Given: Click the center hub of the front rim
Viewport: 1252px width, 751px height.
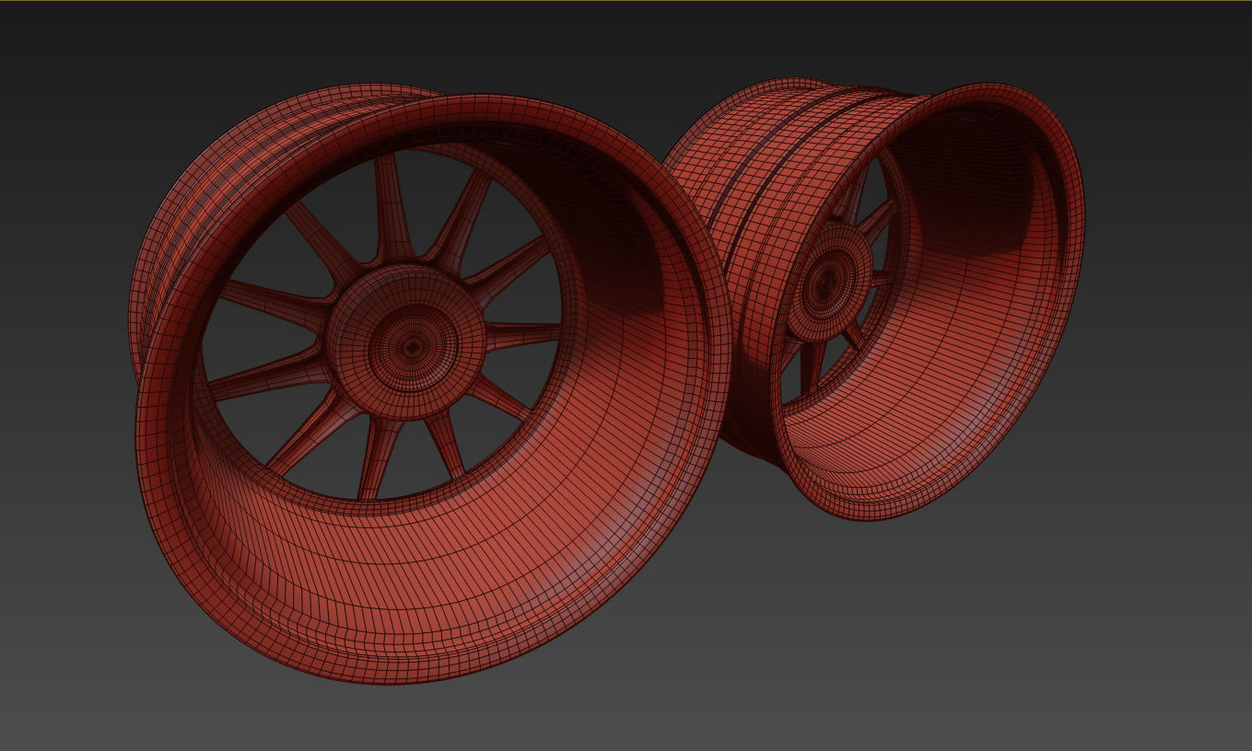Looking at the screenshot, I should click(x=407, y=342).
